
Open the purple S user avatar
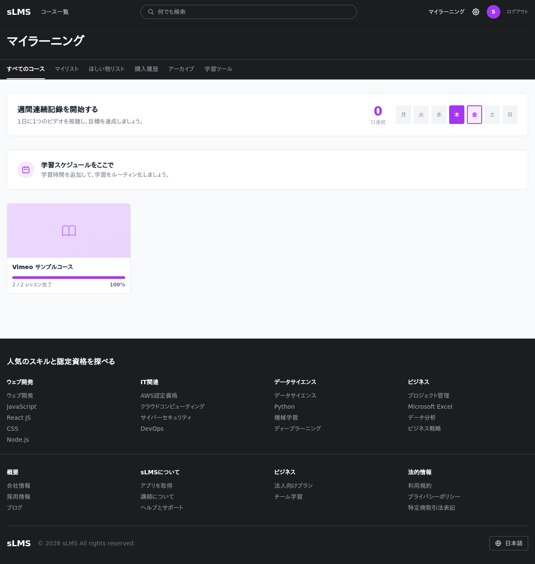tap(493, 12)
